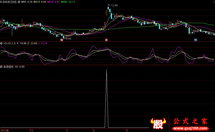This screenshot has width=215, height=132.
Task: Click the 涨停捉妖 indicator title
Action: coord(8,67)
